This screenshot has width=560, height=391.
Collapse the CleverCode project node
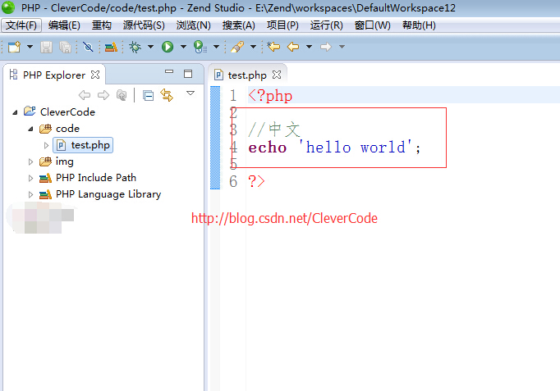tap(15, 112)
